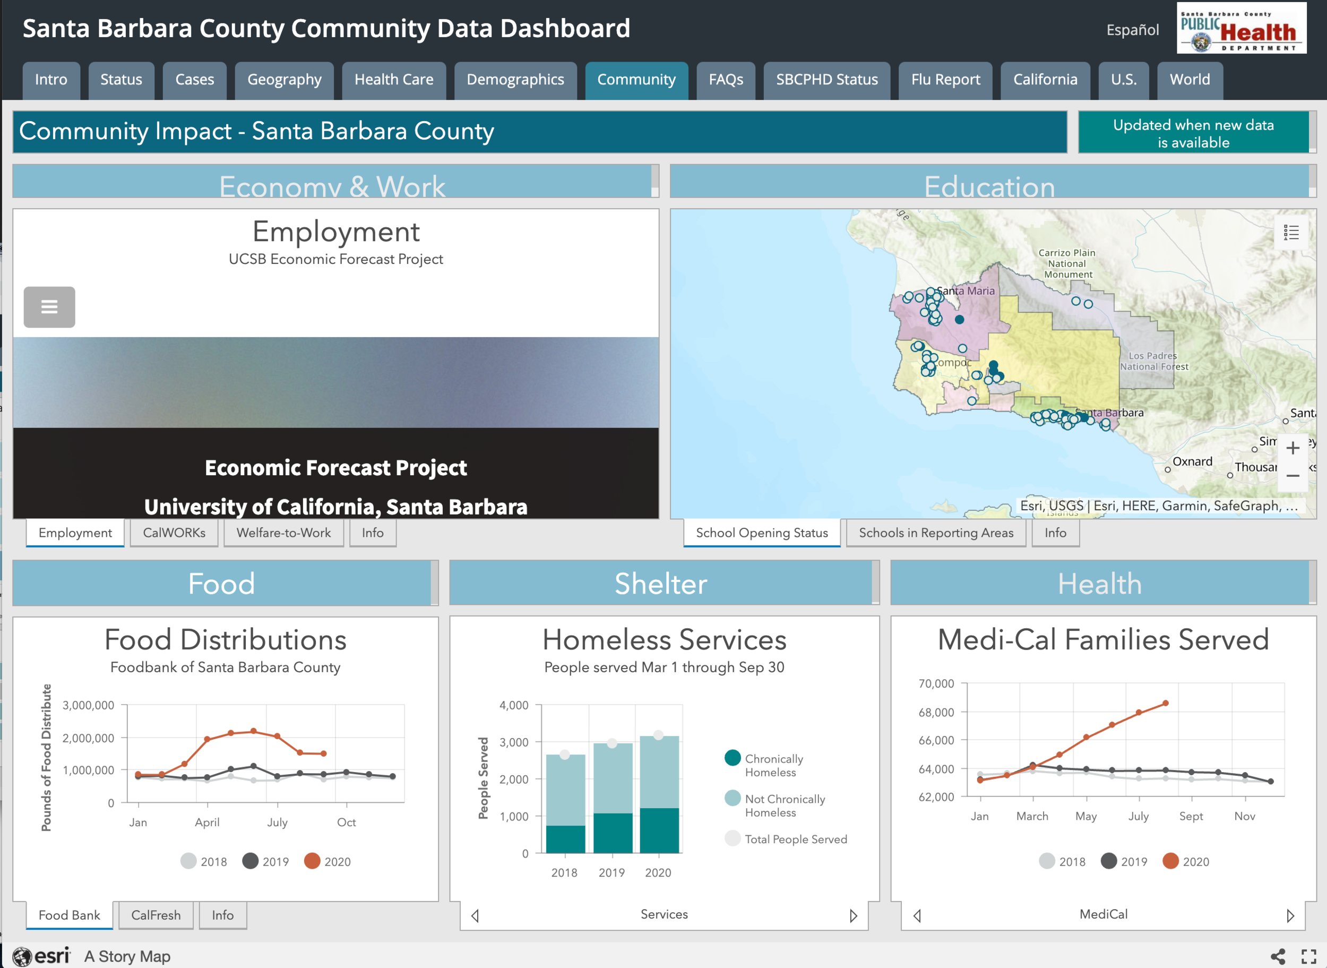Screen dimensions: 1327x968
Task: Open the Employment hamburger menu
Action: 49,306
